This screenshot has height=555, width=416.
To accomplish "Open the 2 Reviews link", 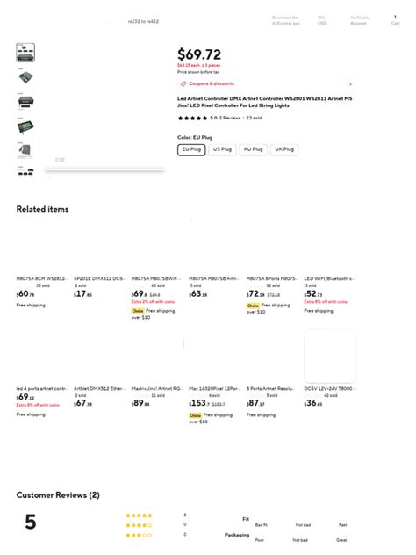I will tap(230, 118).
